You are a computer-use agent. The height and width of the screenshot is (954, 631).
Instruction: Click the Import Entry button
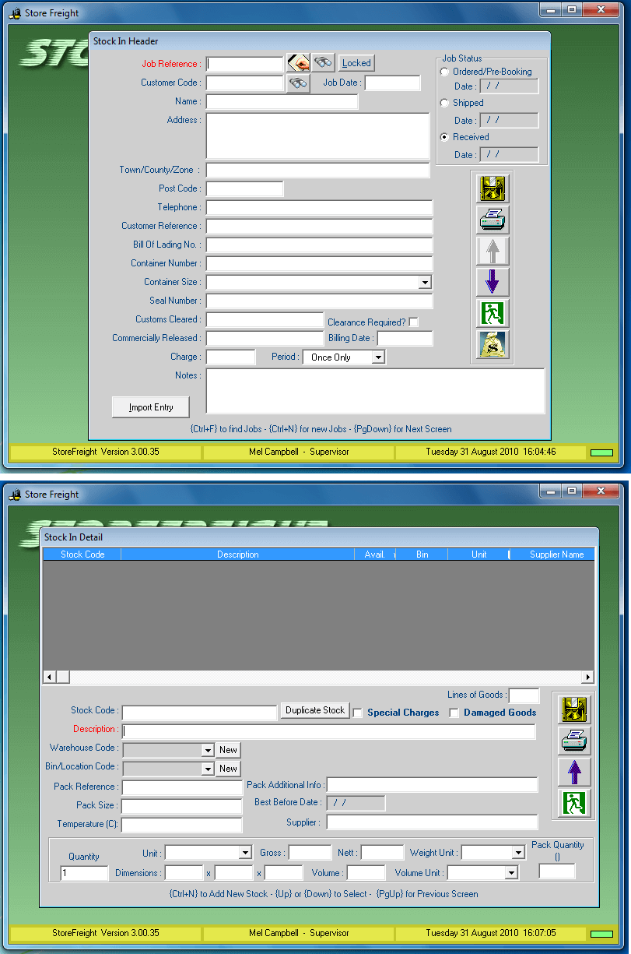point(151,407)
